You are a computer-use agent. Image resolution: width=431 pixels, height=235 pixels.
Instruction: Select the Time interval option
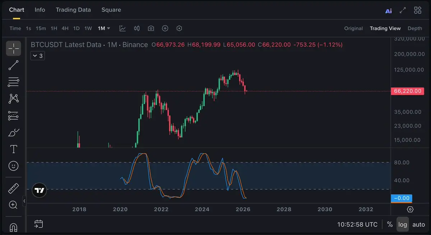[15, 28]
